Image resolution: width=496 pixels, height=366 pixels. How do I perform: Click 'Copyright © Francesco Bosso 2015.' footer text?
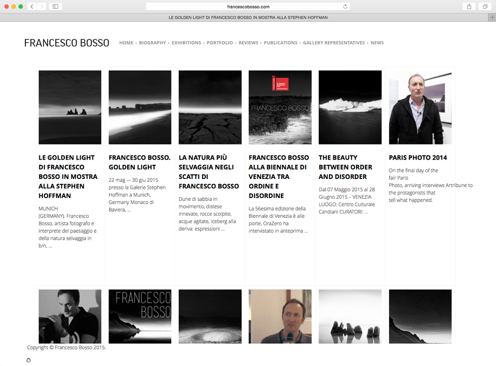tap(67, 347)
